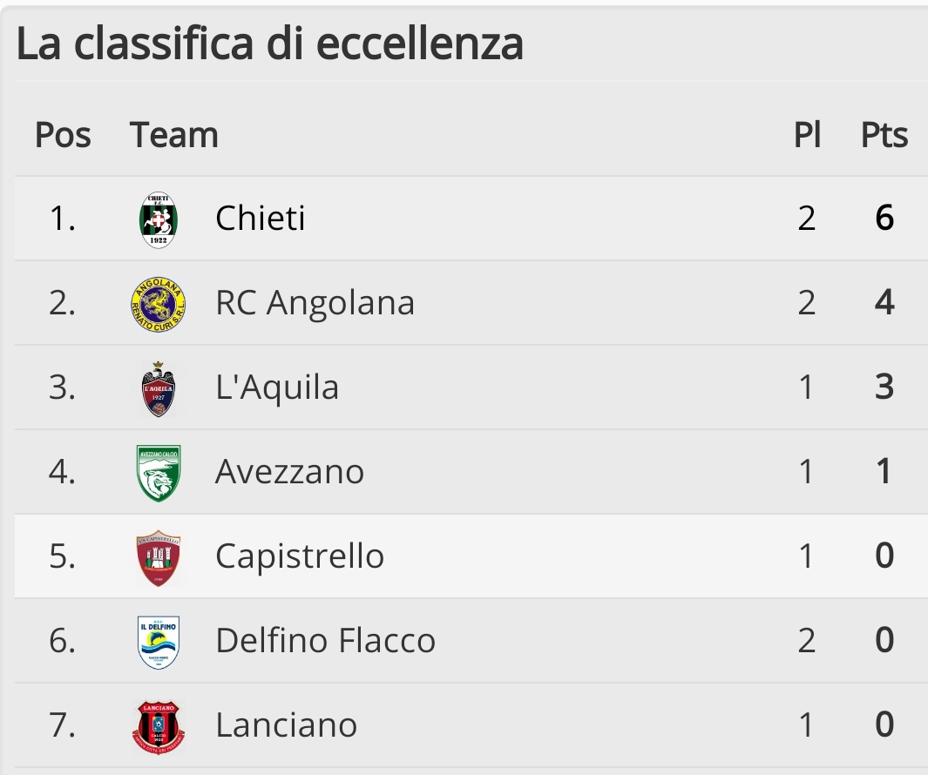The width and height of the screenshot is (928, 775).
Task: Open the Avezzano team page link
Action: click(289, 471)
